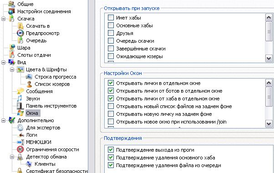Viewport: 274px width, 173px height.
Task: Click the user icon for Список юзеров
Action: pos(29,84)
